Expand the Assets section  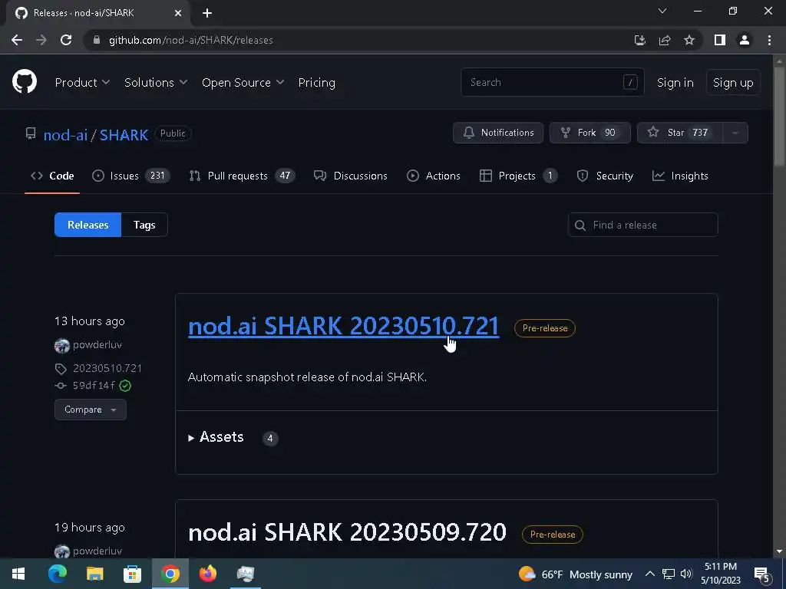coord(216,437)
